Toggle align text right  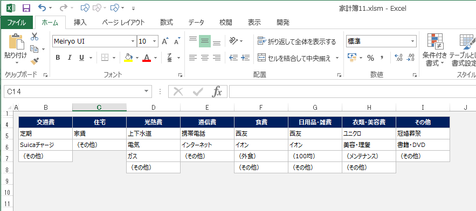click(217, 58)
